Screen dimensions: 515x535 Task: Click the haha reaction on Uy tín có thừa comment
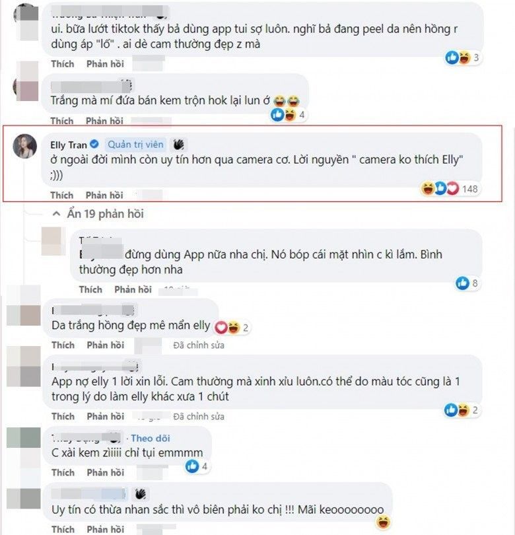click(383, 522)
